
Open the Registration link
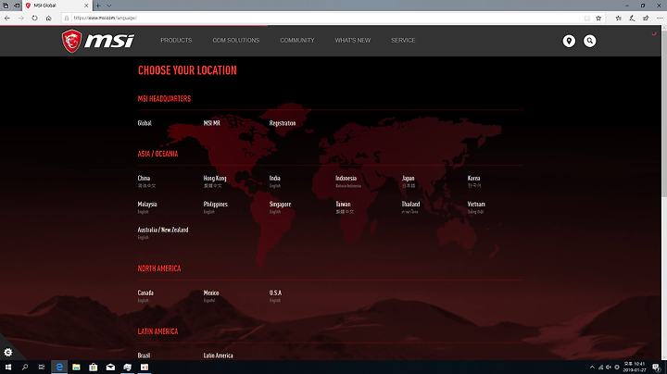point(283,123)
